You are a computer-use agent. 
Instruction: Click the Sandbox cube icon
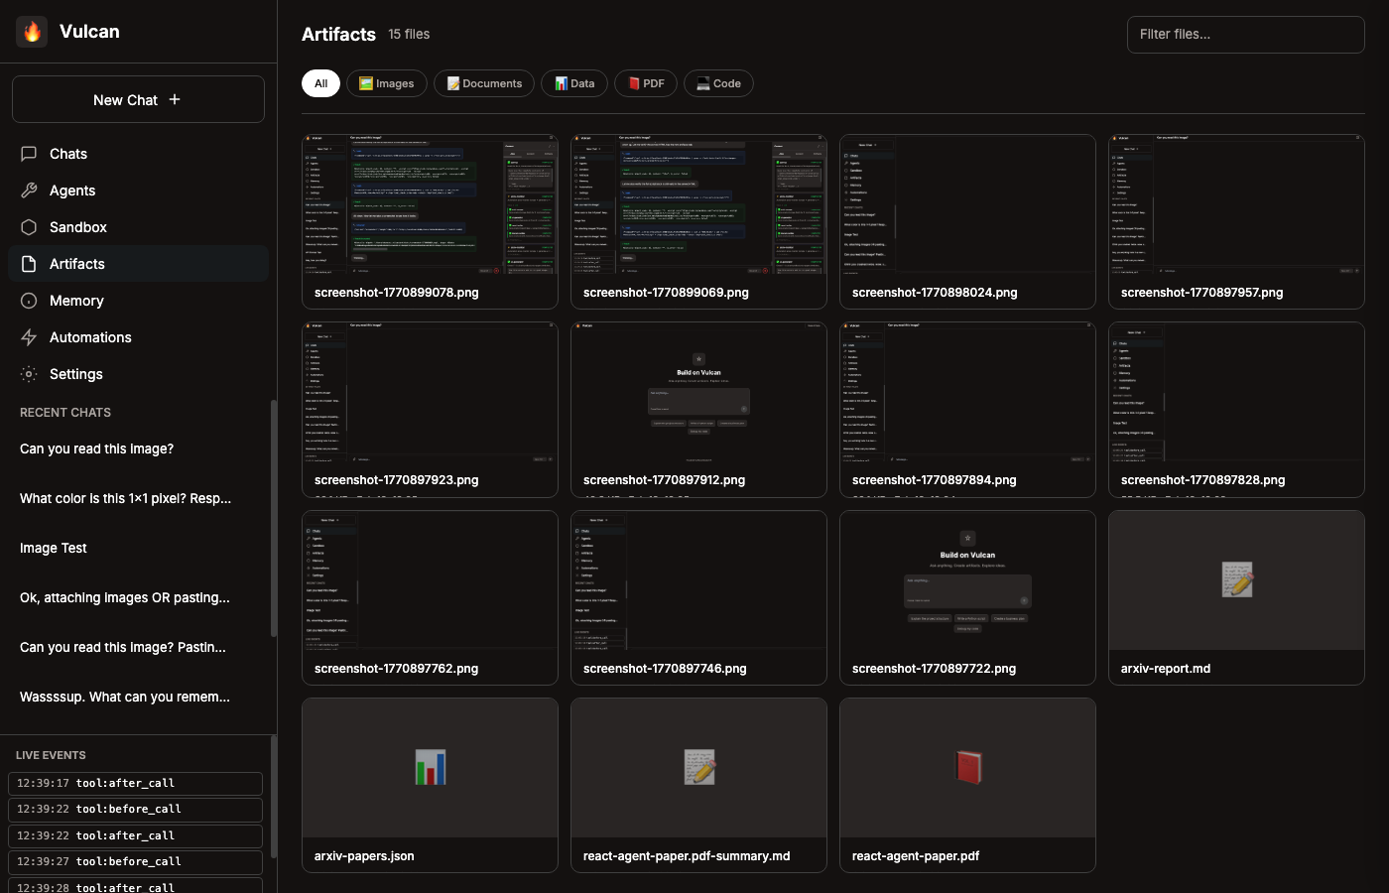click(29, 227)
